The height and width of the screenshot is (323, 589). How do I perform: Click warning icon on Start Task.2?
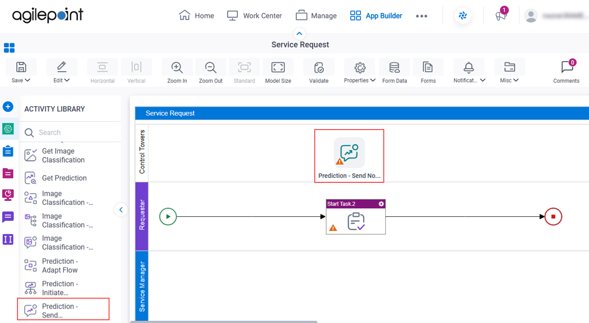click(333, 227)
